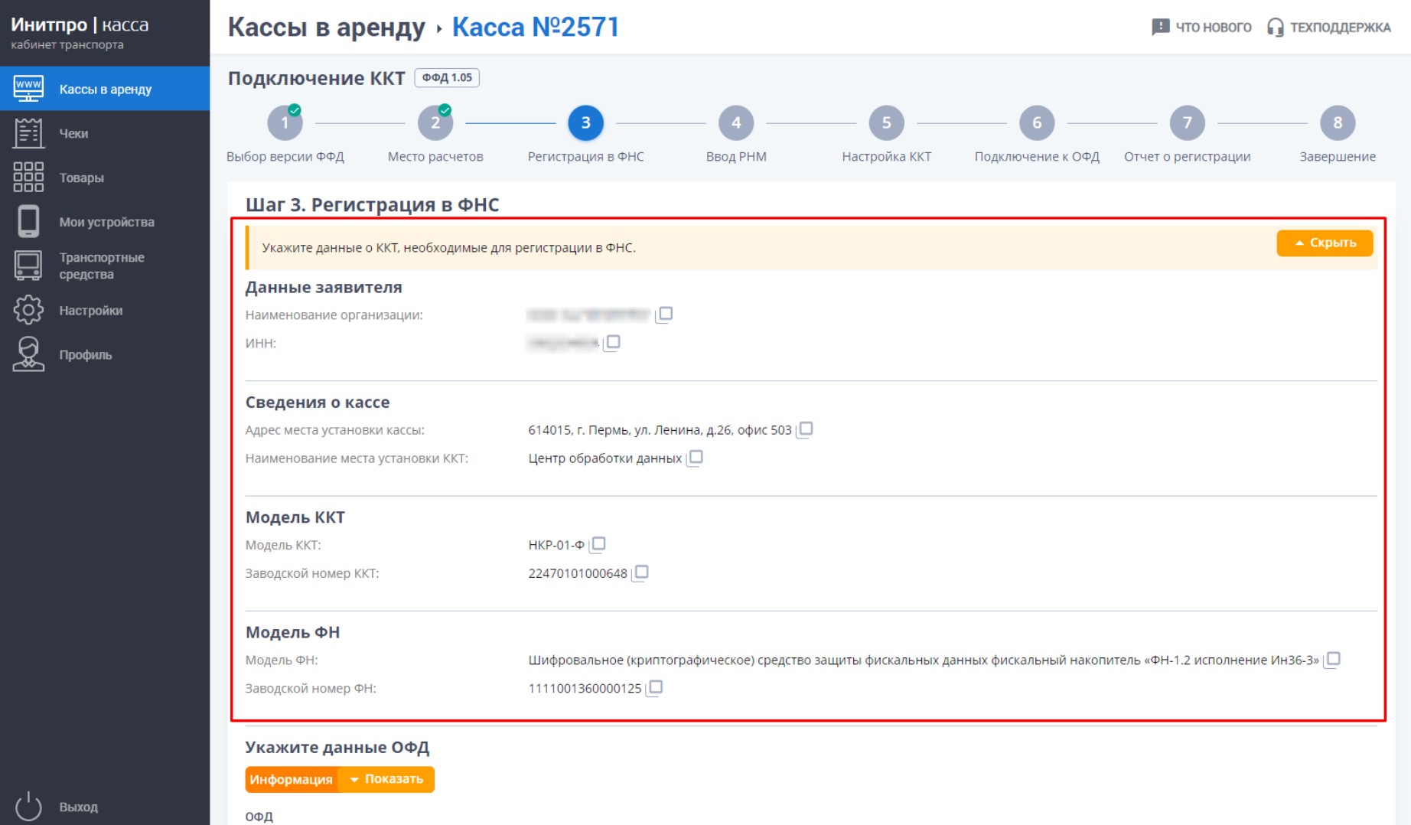Screen dimensions: 1411x825
Task: Open the Техподдержка headset icon
Action: click(1276, 28)
